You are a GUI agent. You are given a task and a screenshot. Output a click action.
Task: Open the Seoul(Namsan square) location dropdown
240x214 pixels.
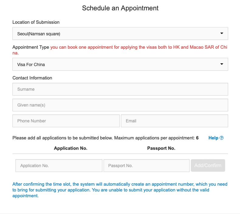[x=120, y=34]
